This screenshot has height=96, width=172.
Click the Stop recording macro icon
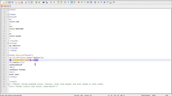[x=82, y=2]
